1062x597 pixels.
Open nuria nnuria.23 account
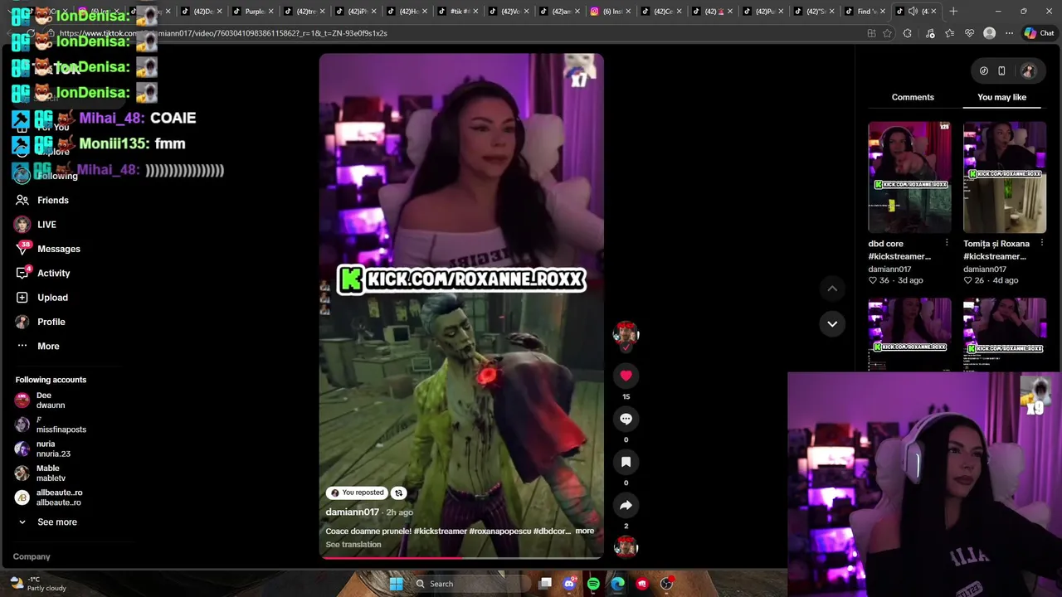click(x=43, y=449)
